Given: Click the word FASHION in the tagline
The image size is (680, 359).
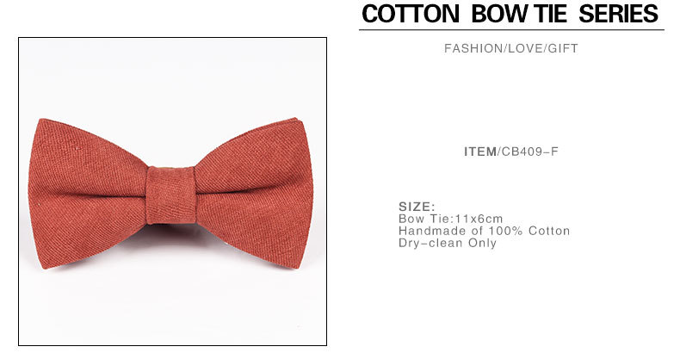Looking at the screenshot, I should pyautogui.click(x=473, y=48).
